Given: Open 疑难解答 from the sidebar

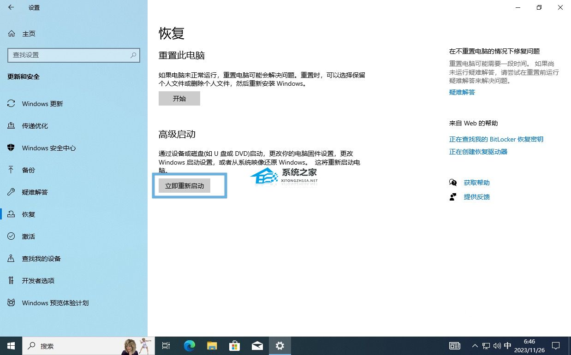Looking at the screenshot, I should [35, 192].
